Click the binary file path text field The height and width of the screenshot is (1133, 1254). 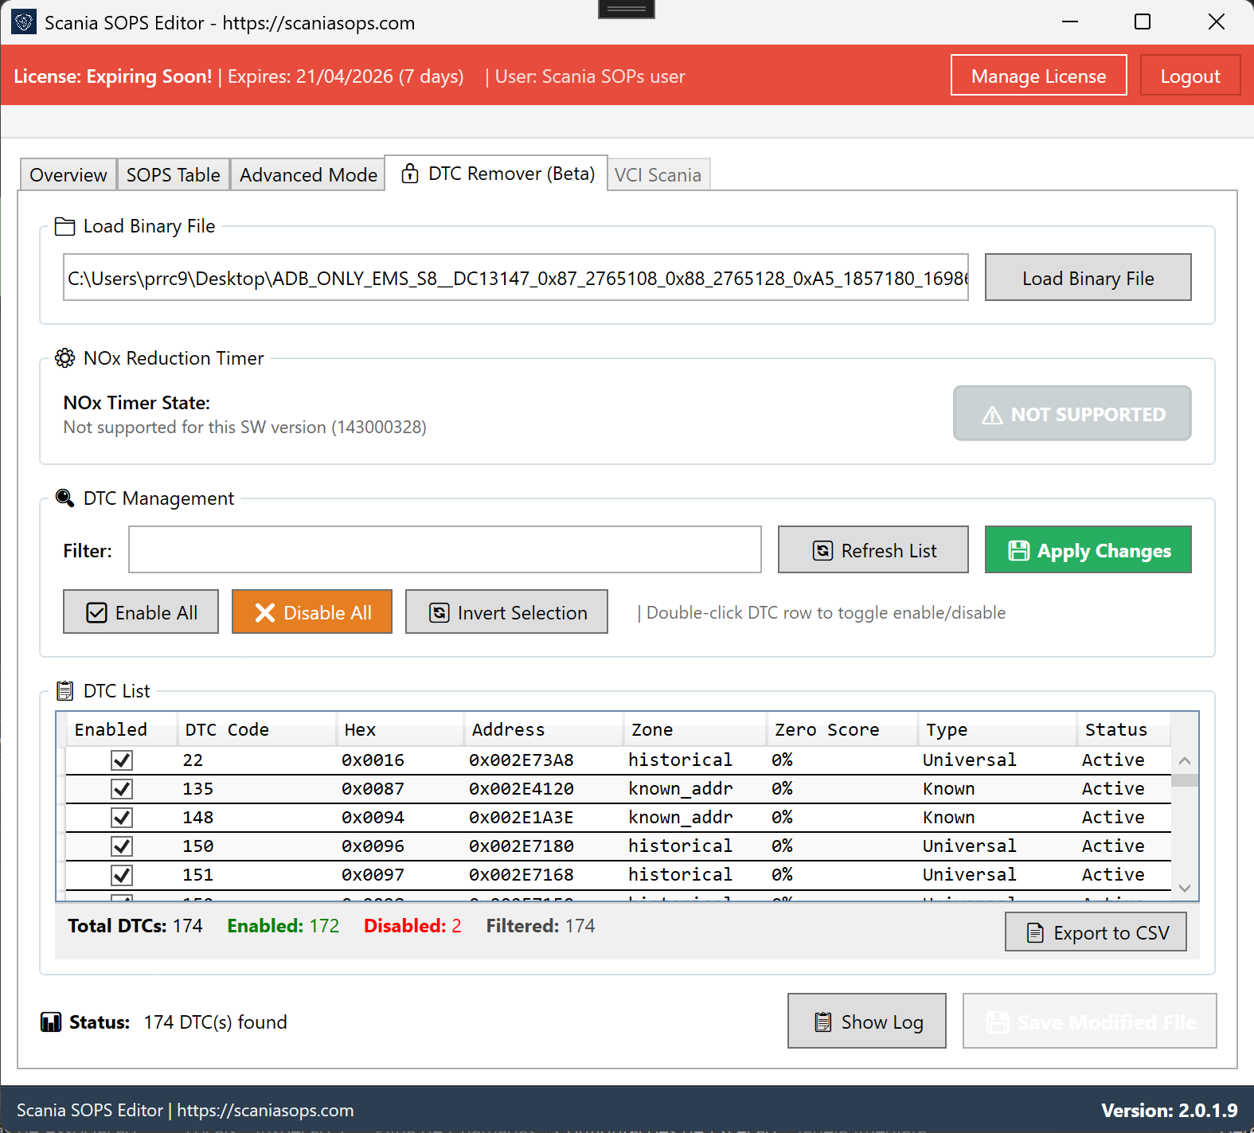click(516, 278)
